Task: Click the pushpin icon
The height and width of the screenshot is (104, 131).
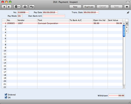Action: click(x=128, y=13)
